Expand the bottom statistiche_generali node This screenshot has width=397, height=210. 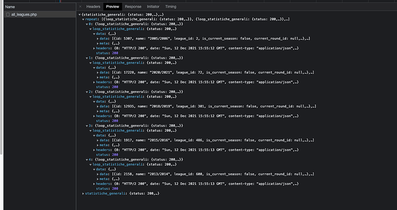click(x=83, y=193)
